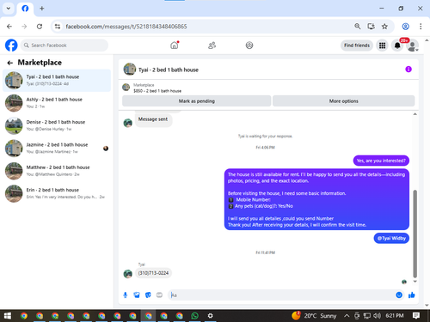
Task: Open the Matthew 2 bed 1 bath conversation
Action: pos(57,171)
